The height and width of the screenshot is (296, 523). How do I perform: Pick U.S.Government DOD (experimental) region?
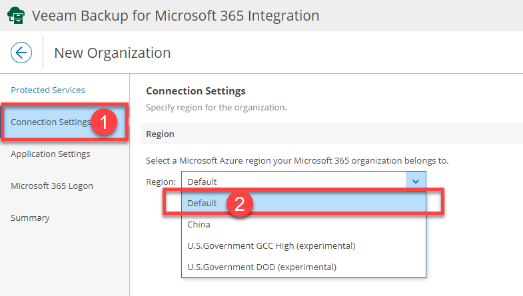262,267
